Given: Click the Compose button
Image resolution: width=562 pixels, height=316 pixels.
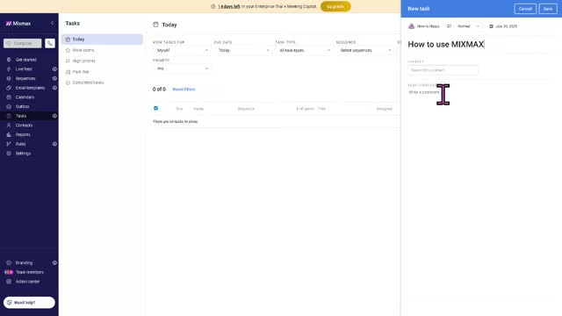Looking at the screenshot, I should 23,43.
